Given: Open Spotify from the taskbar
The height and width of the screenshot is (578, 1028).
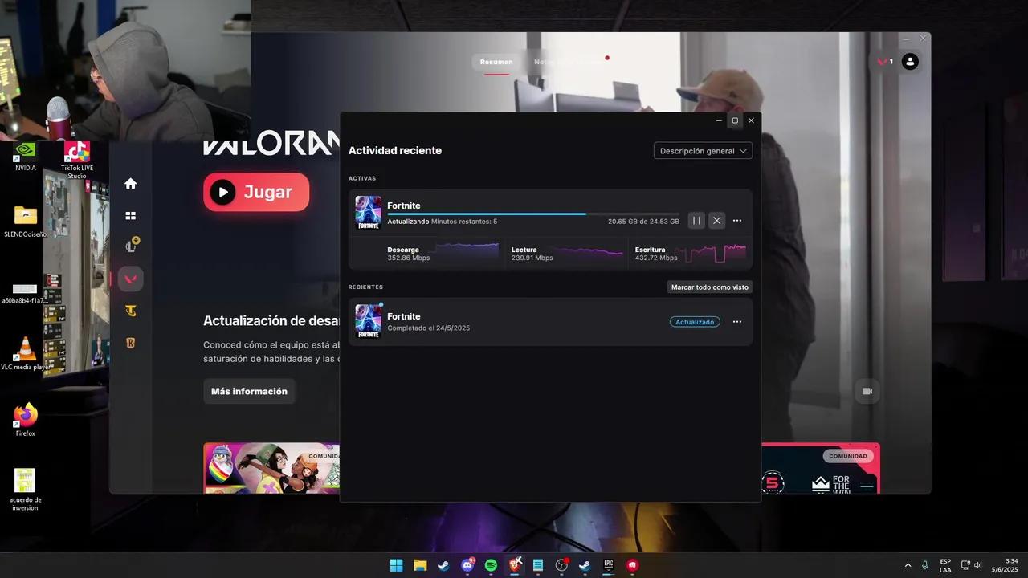Looking at the screenshot, I should coord(491,565).
